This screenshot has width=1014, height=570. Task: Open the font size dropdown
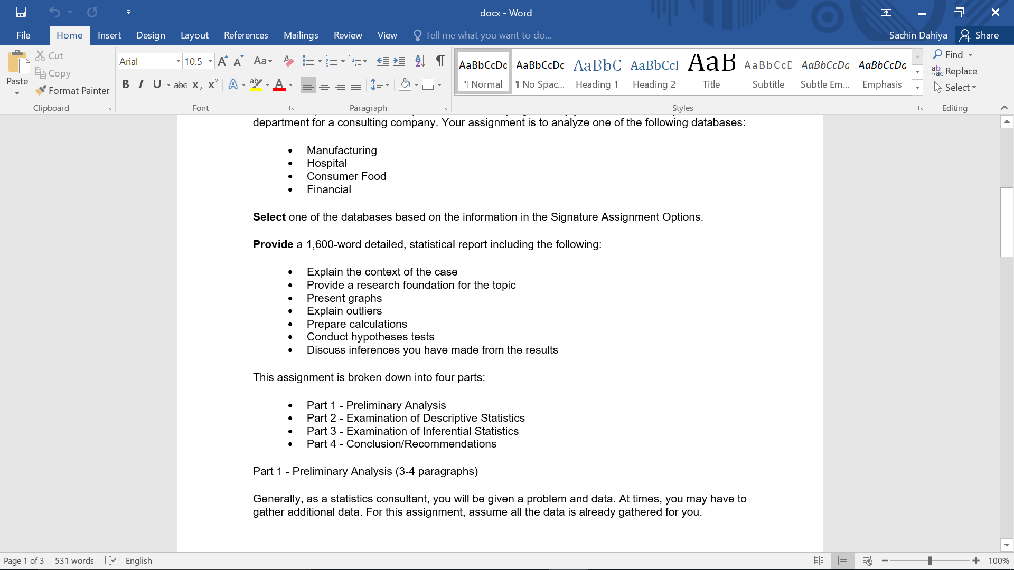coord(210,61)
